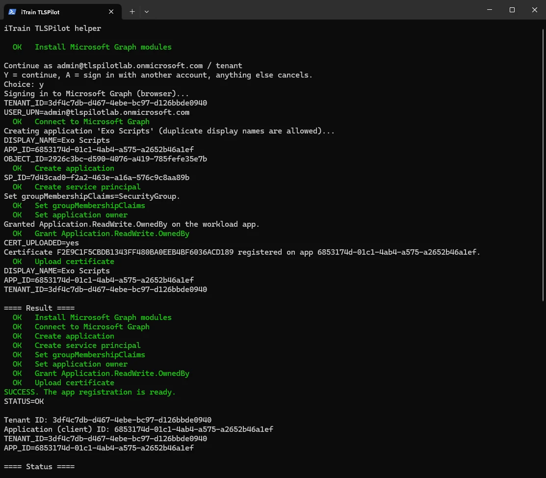Click the '==== Result ====' header

(39, 308)
